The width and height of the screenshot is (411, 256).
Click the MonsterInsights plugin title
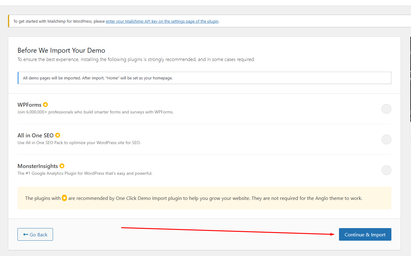tap(38, 166)
